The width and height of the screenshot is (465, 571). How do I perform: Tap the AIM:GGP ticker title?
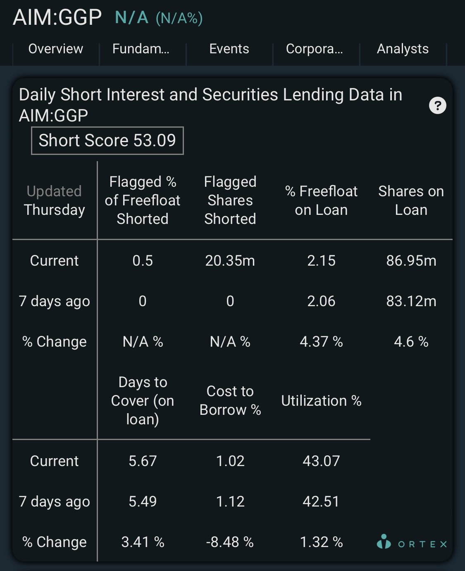click(x=57, y=17)
